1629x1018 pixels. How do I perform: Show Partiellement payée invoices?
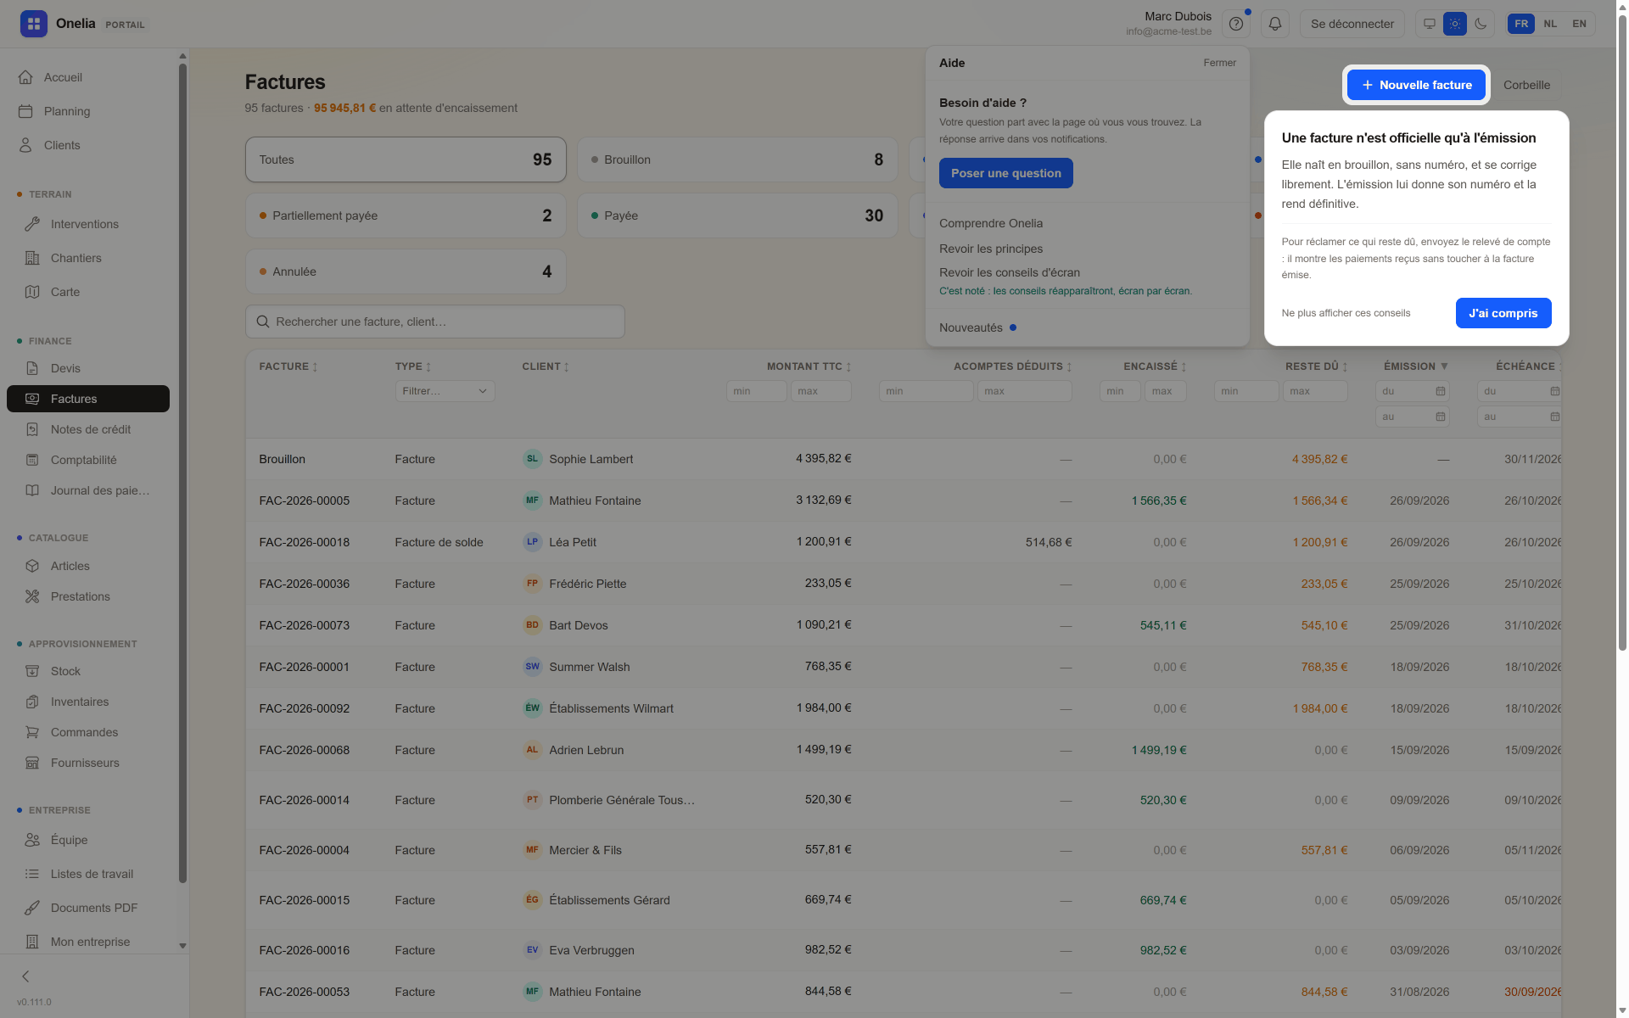(406, 215)
